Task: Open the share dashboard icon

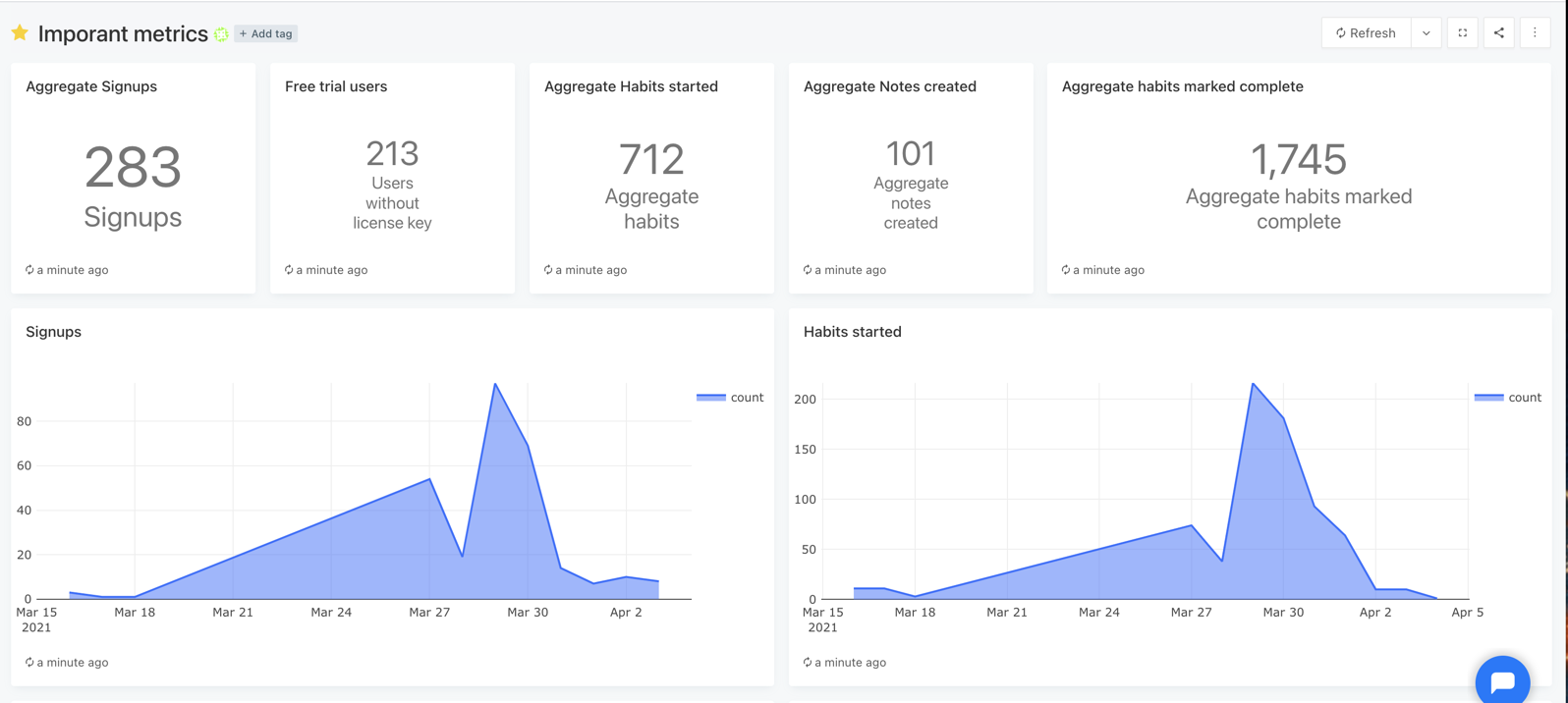Action: 1498,33
